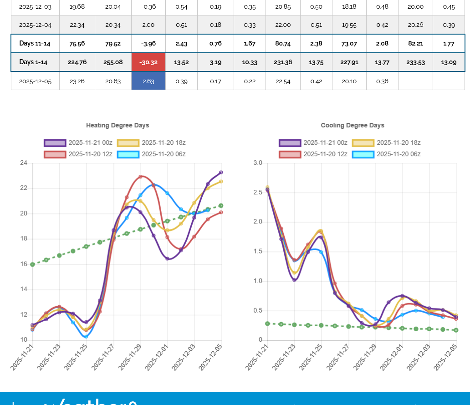Click the weather logo in the blue footer
This screenshot has width=470, height=405.
[91, 400]
